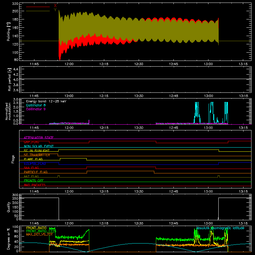This screenshot has height=255, width=255.
Task: Click the PARTICLE_FLAG label
Action: pos(36,172)
